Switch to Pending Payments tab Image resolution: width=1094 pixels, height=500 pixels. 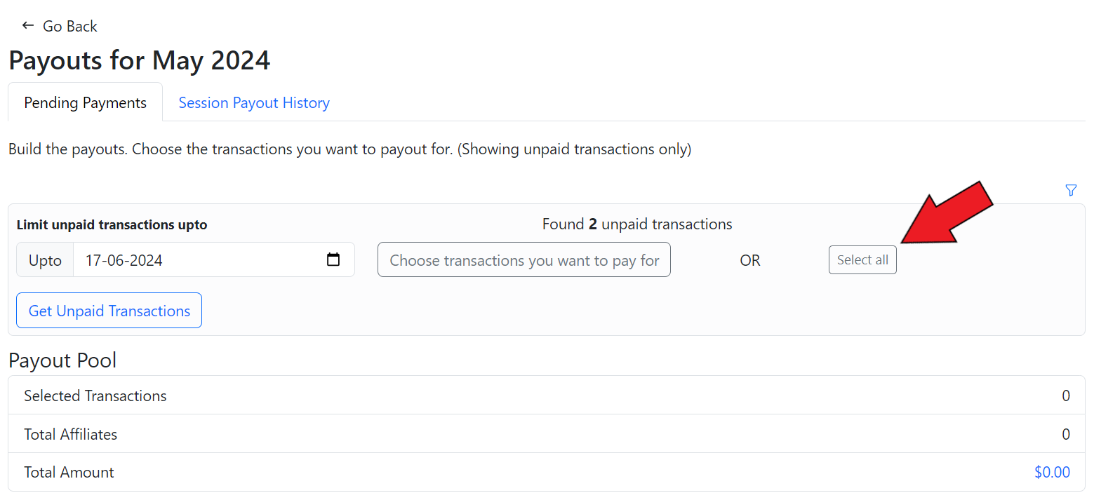point(85,103)
